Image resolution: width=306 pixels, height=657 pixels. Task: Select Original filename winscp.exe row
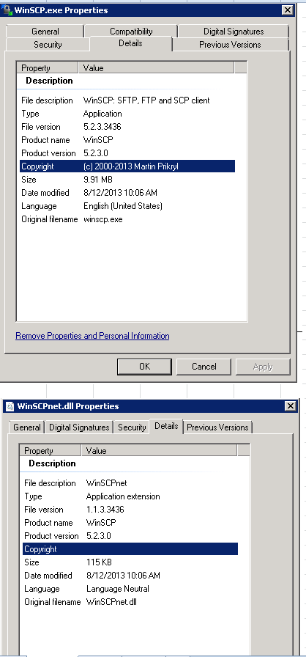click(127, 219)
